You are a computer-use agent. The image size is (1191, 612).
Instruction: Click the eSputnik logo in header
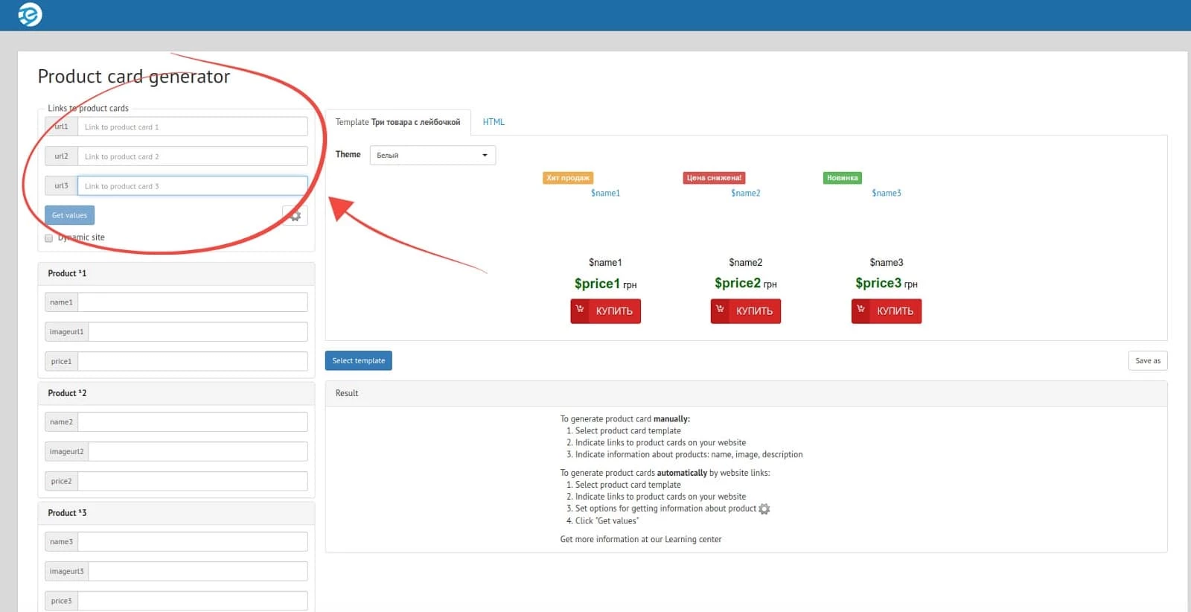click(31, 14)
